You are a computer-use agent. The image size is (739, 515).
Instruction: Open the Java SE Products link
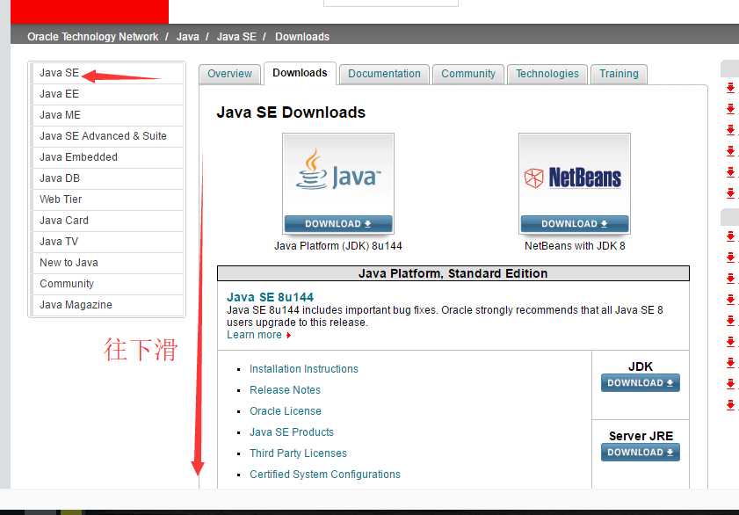coord(291,432)
